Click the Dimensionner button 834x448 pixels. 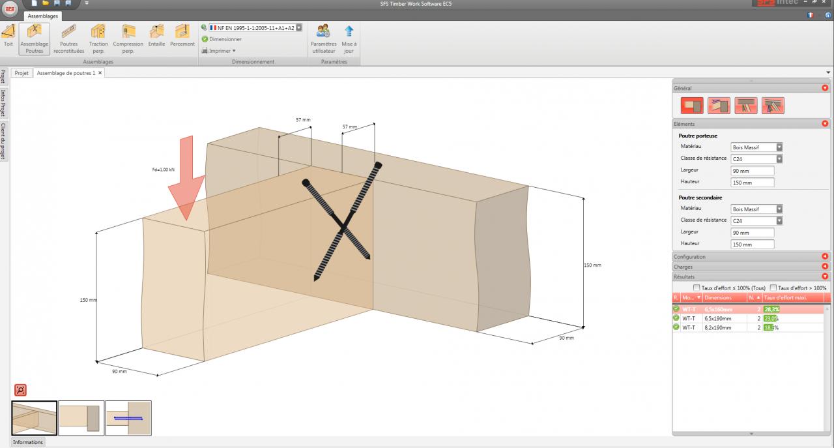[x=222, y=39]
